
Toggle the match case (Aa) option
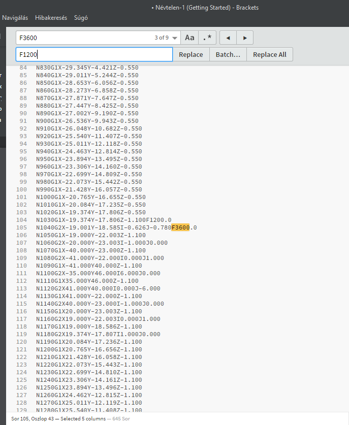189,38
